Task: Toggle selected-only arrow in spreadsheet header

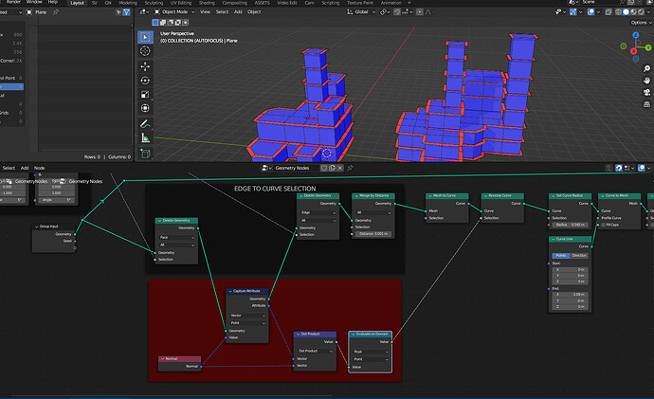Action: coord(118,12)
